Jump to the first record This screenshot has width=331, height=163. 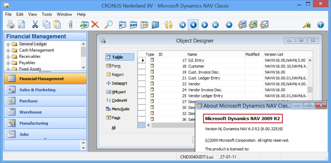click(182, 25)
